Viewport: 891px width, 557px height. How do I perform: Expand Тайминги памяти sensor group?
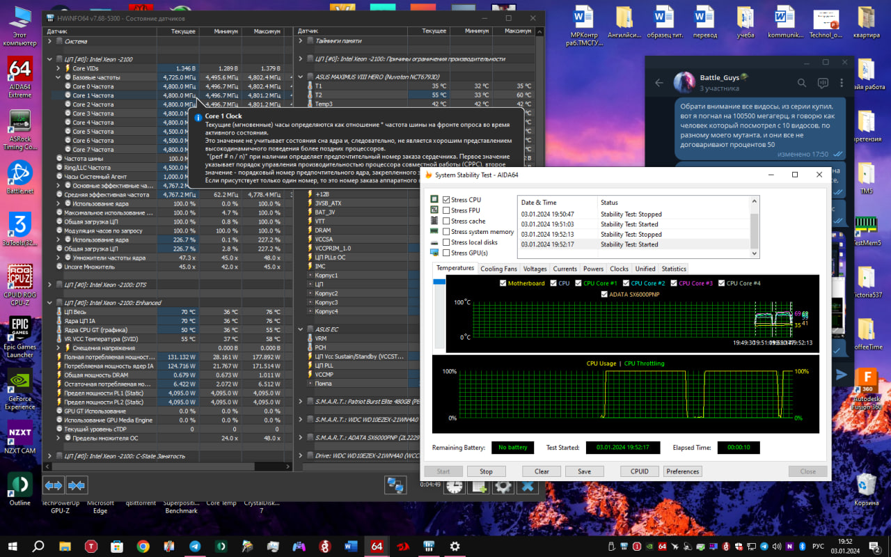(301, 41)
